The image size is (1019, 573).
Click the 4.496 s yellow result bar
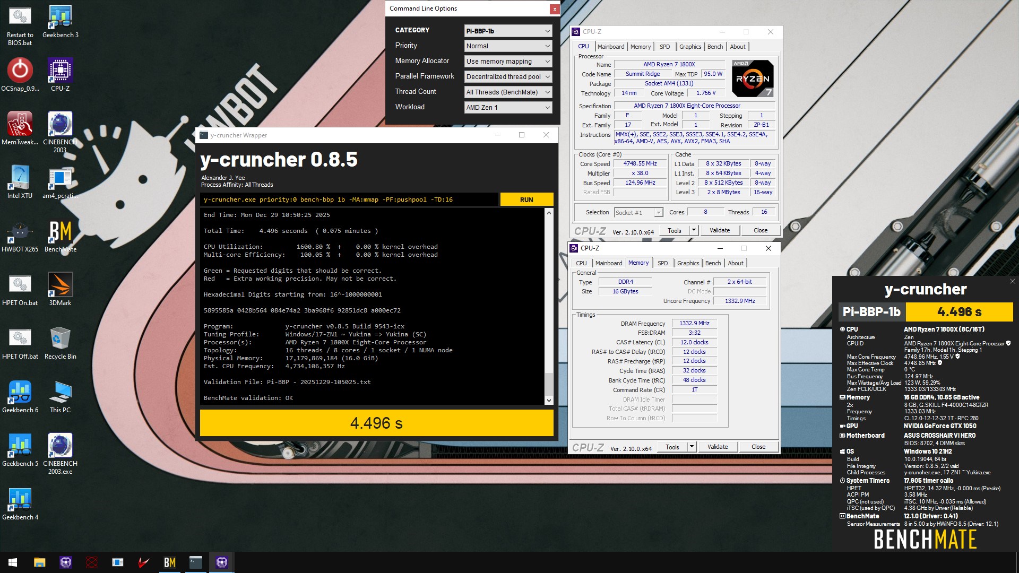pyautogui.click(x=376, y=423)
